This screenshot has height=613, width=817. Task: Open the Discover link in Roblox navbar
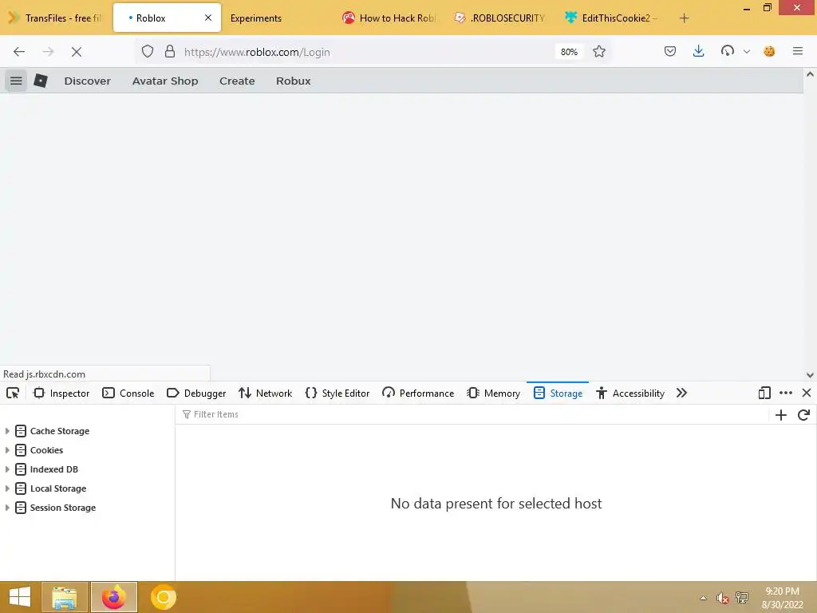(x=88, y=81)
